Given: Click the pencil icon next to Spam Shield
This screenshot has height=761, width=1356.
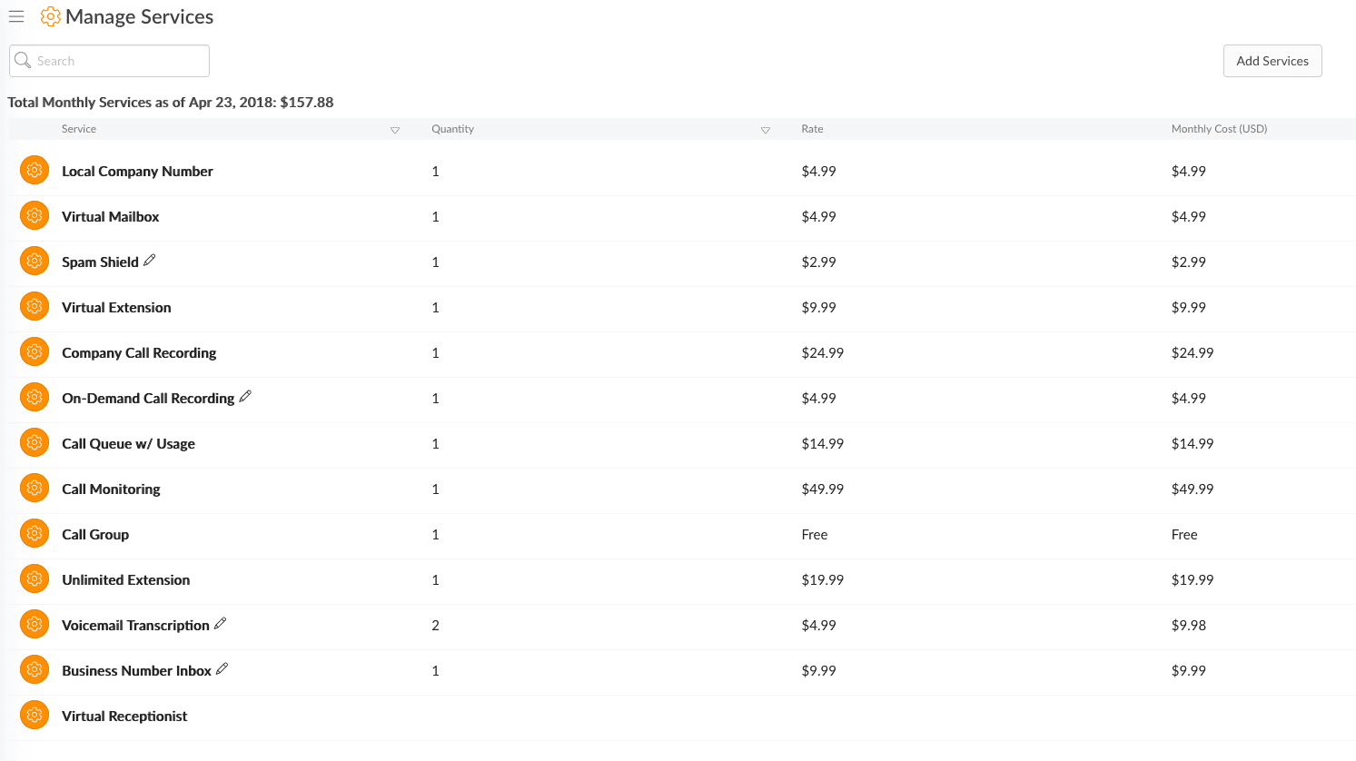Looking at the screenshot, I should [x=150, y=261].
